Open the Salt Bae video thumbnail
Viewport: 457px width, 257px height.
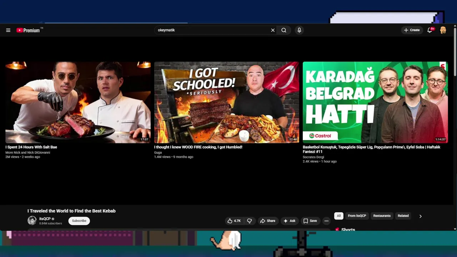pyautogui.click(x=78, y=102)
